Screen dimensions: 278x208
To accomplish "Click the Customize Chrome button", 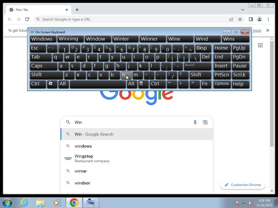I will pos(242,185).
